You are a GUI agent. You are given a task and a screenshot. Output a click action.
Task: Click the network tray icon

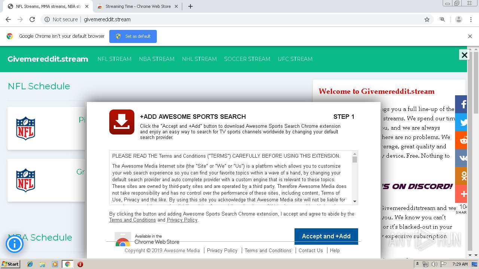[425, 264]
